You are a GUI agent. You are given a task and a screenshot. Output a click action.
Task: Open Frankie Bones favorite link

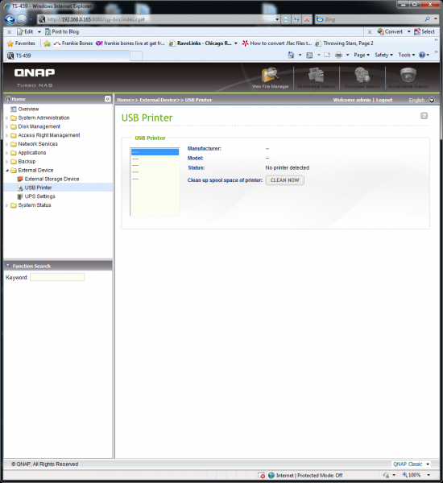point(73,43)
